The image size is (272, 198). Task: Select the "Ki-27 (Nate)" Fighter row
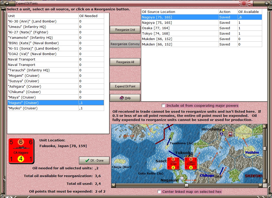point(56,32)
